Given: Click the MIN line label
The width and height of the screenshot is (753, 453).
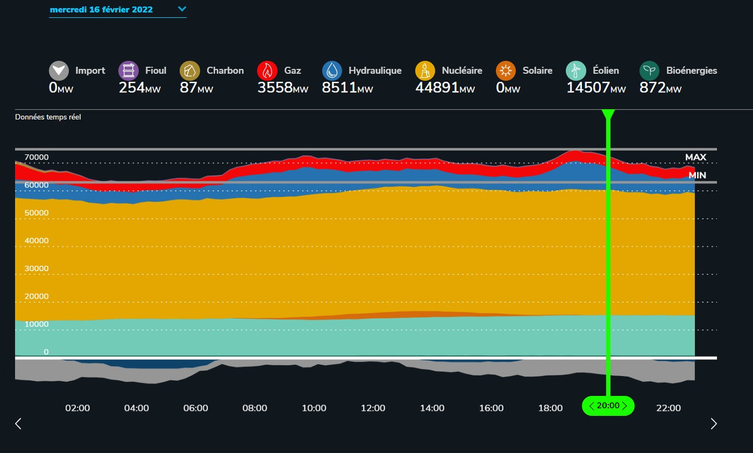Looking at the screenshot, I should (x=697, y=175).
